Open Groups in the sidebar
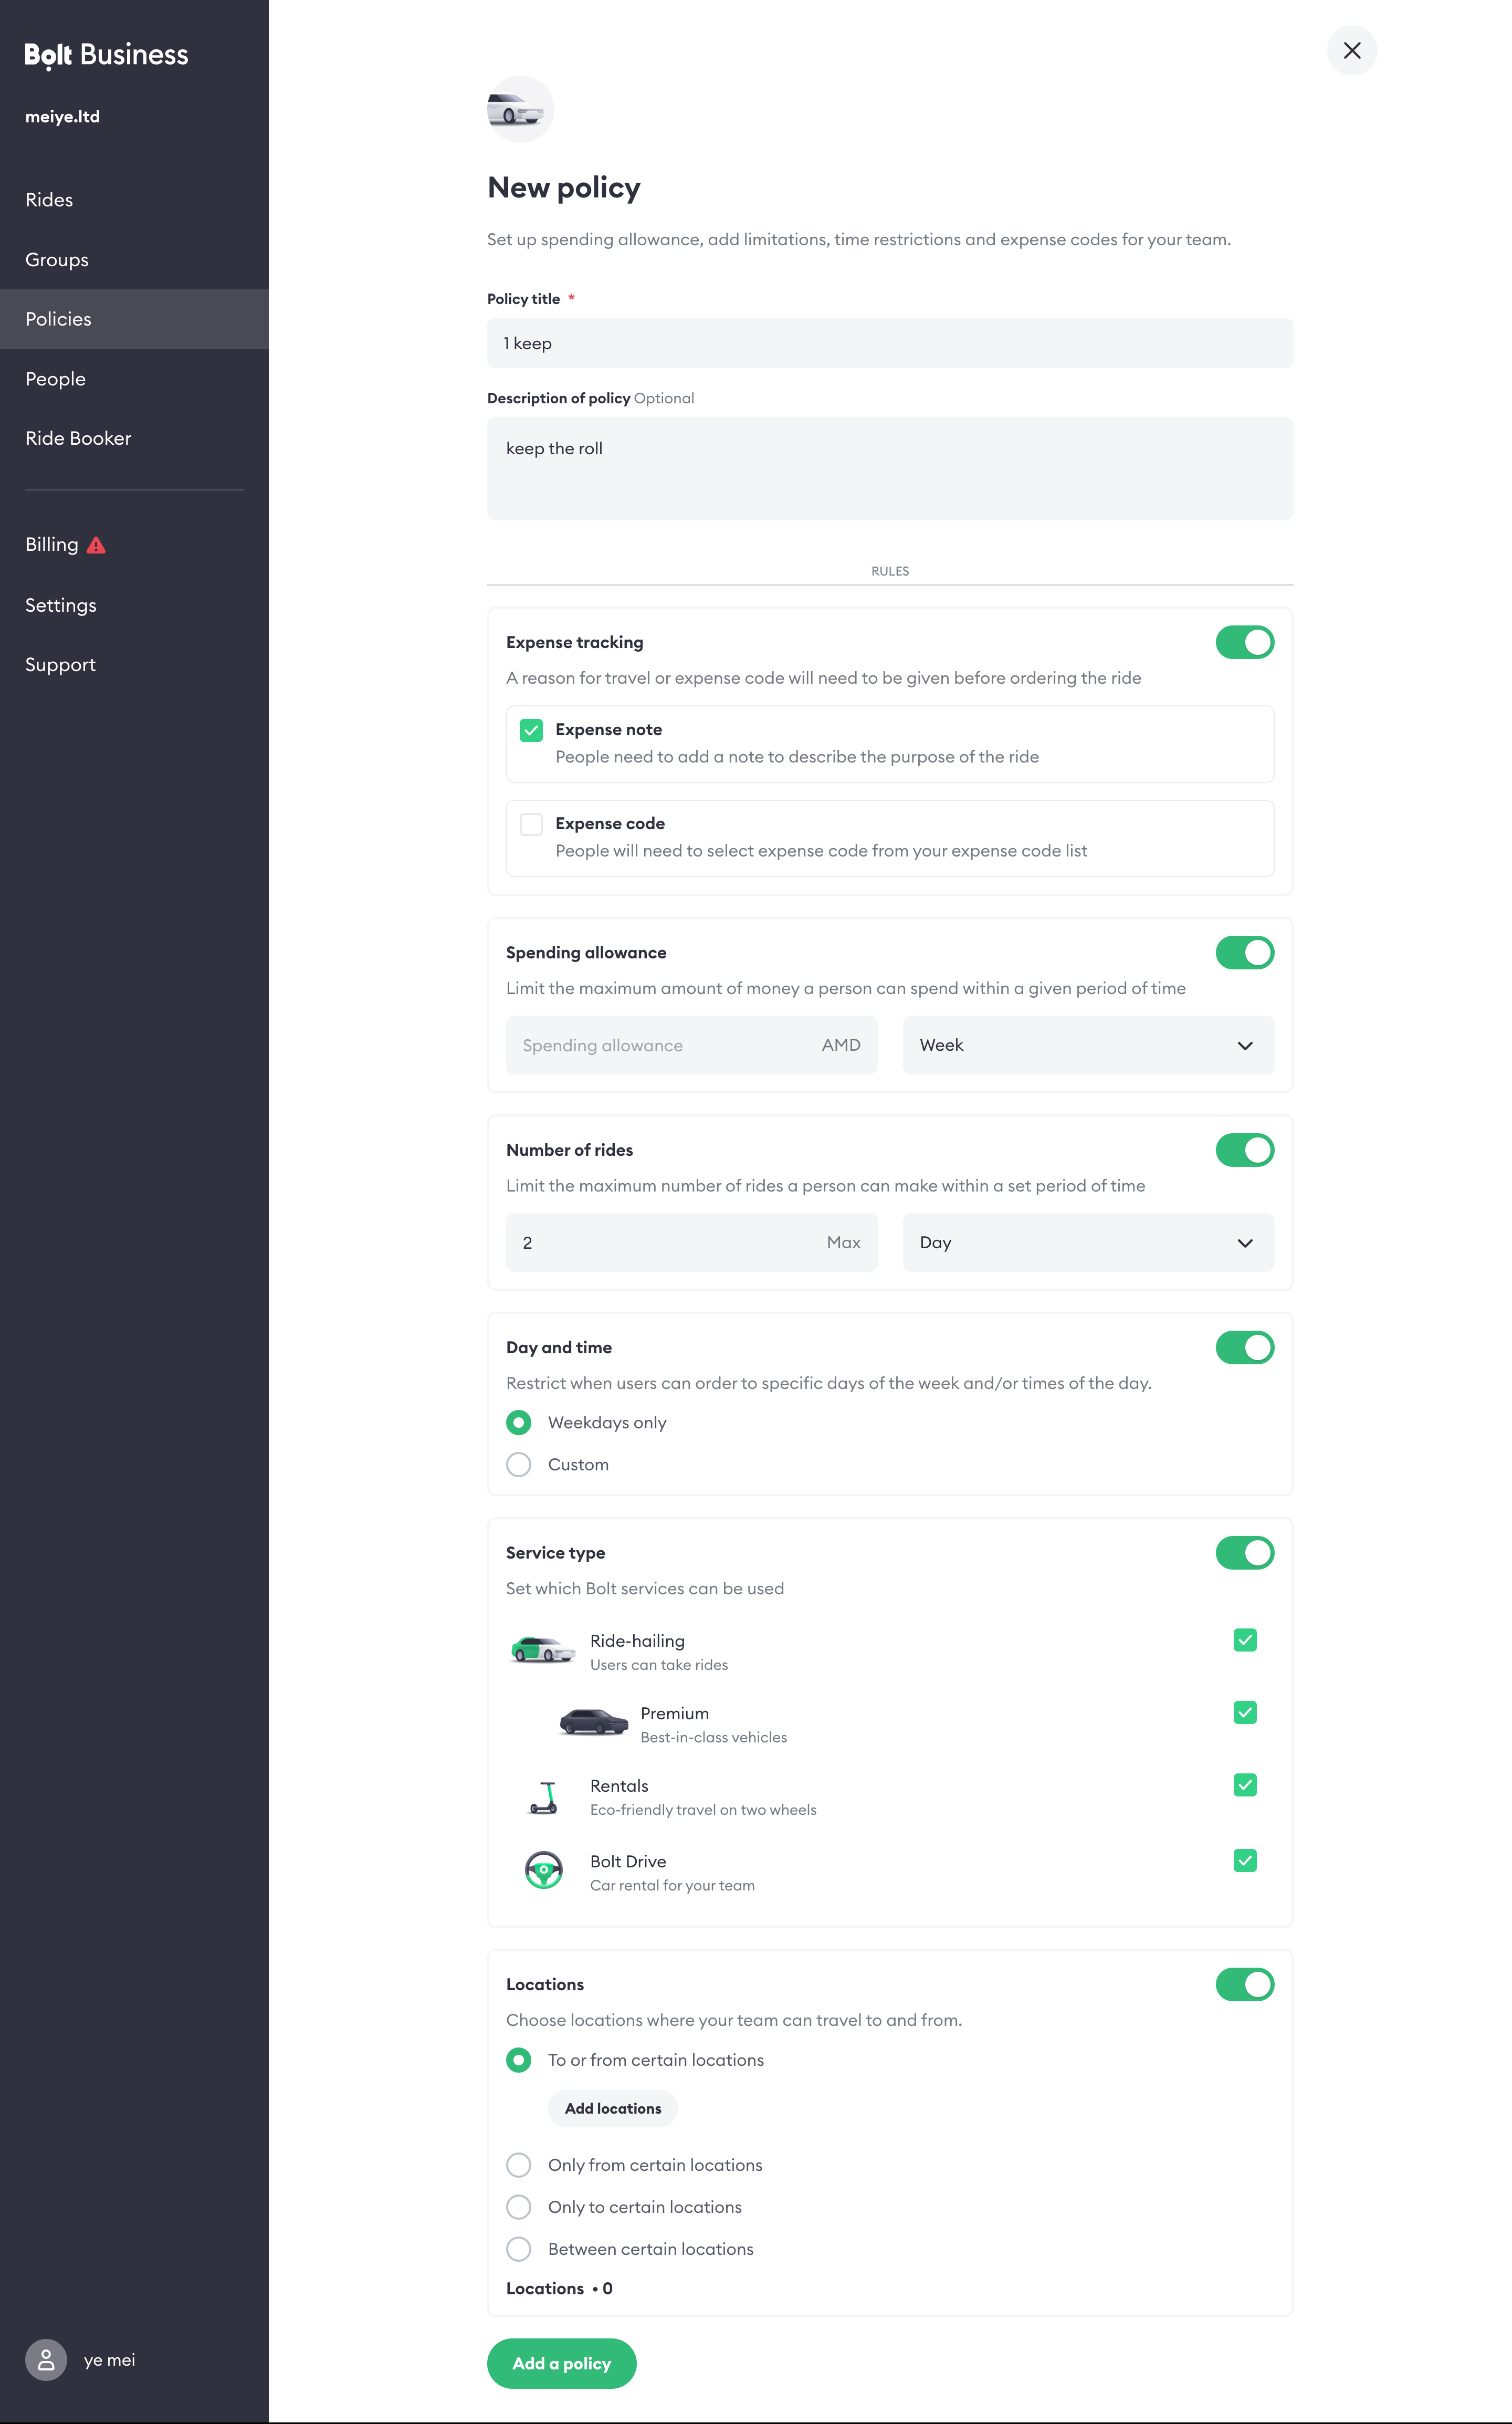 tap(134, 260)
